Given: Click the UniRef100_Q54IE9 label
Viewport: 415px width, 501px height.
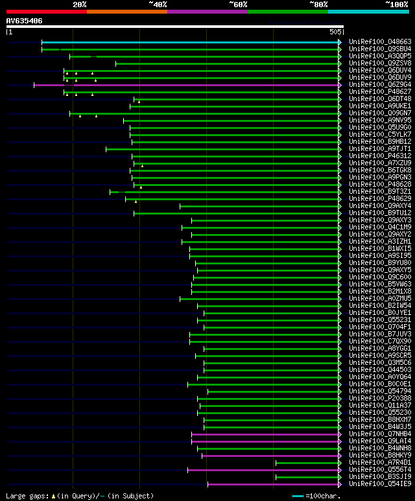Looking at the screenshot, I should point(380,484).
